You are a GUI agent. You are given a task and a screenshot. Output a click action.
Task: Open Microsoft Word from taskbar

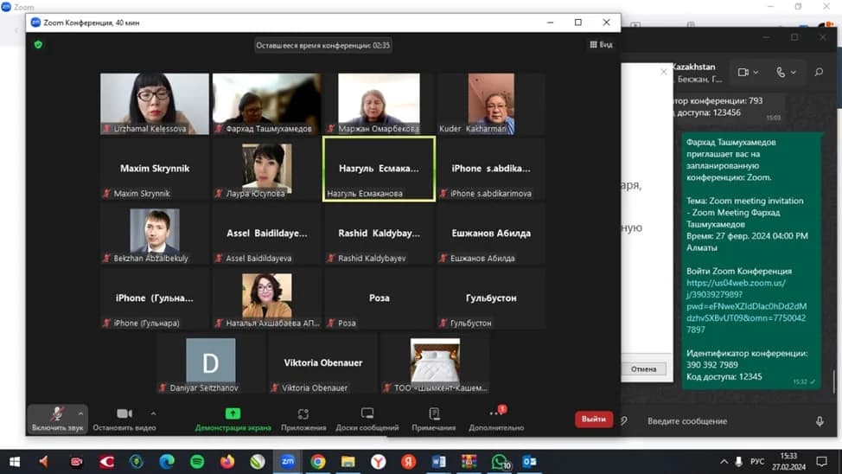coord(438,462)
